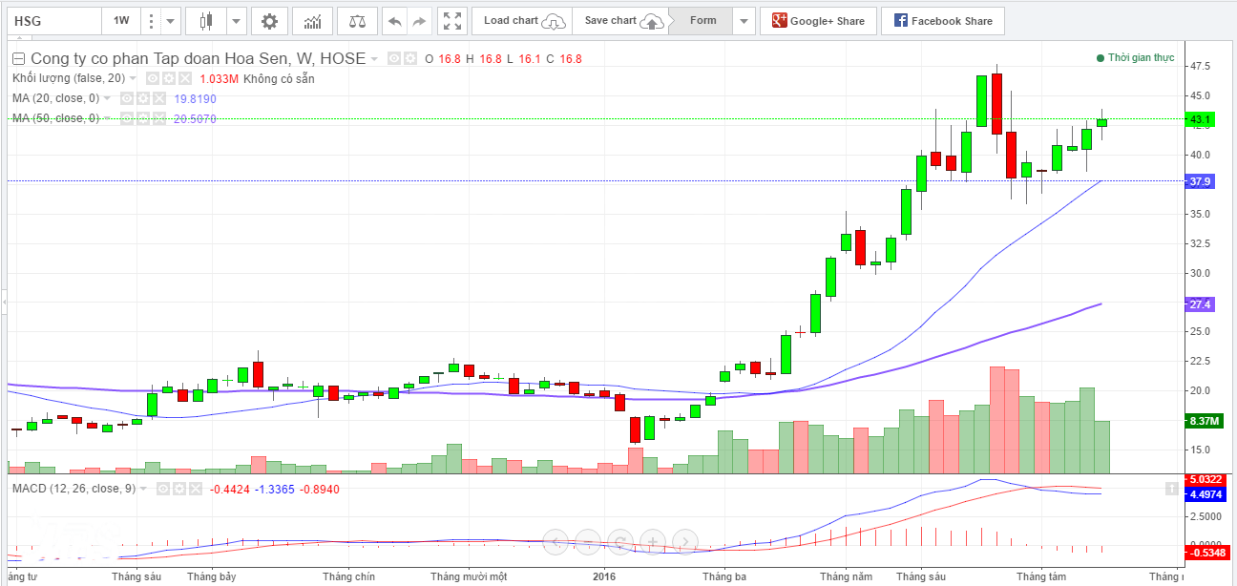Image resolution: width=1237 pixels, height=586 pixels.
Task: Click the Save chart button
Action: click(622, 21)
